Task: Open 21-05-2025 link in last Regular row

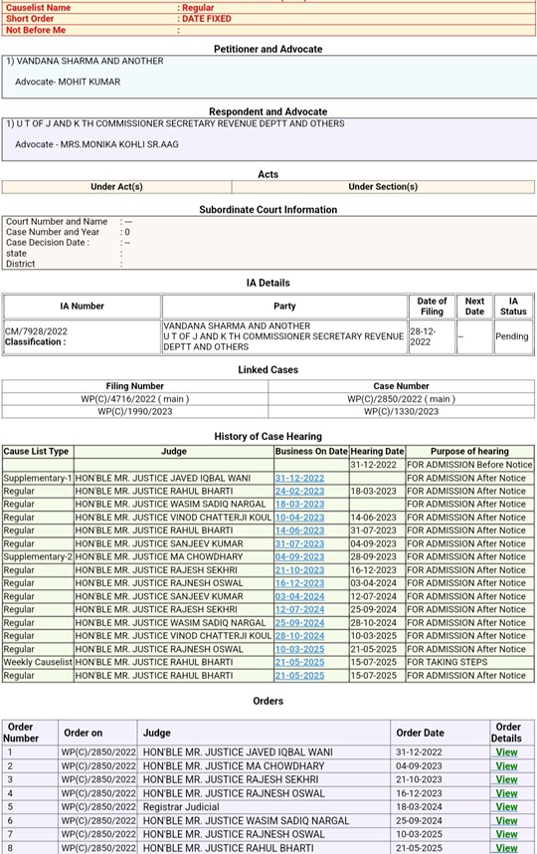Action: pos(299,676)
